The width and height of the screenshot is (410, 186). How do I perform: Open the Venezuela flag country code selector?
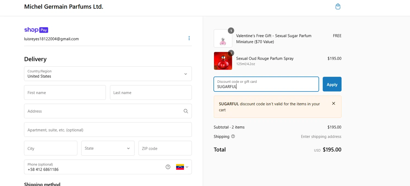182,167
